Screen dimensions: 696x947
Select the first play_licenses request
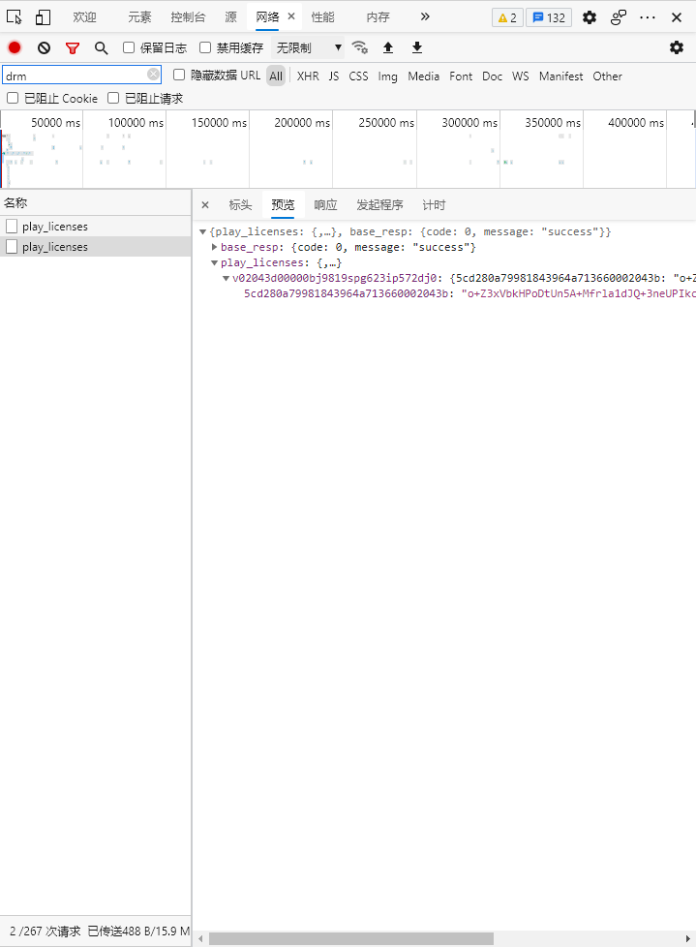pos(54,227)
